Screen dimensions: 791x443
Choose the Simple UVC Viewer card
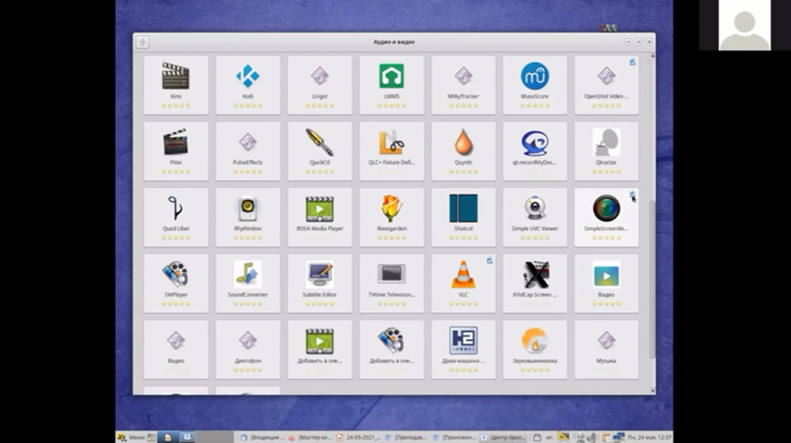(x=535, y=217)
